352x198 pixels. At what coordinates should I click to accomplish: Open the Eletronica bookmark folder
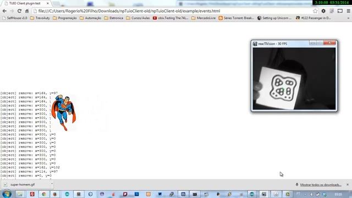pyautogui.click(x=114, y=18)
